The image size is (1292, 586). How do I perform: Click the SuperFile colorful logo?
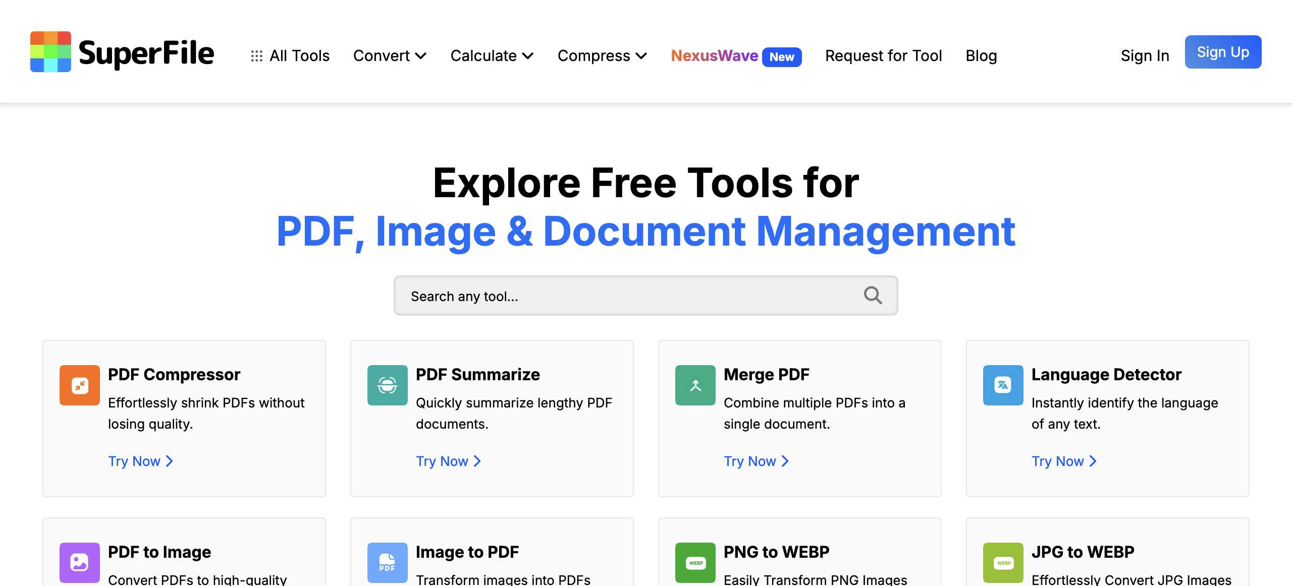click(50, 52)
